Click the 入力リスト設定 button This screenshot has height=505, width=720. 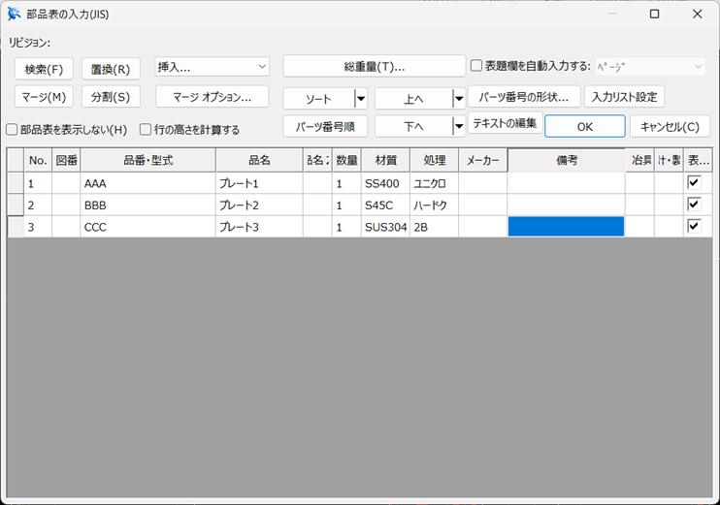[x=624, y=97]
